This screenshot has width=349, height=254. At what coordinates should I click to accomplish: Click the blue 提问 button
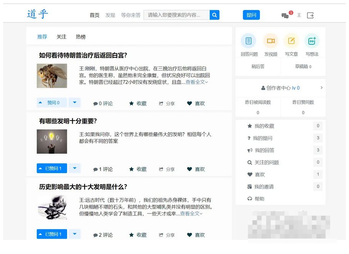(x=251, y=15)
